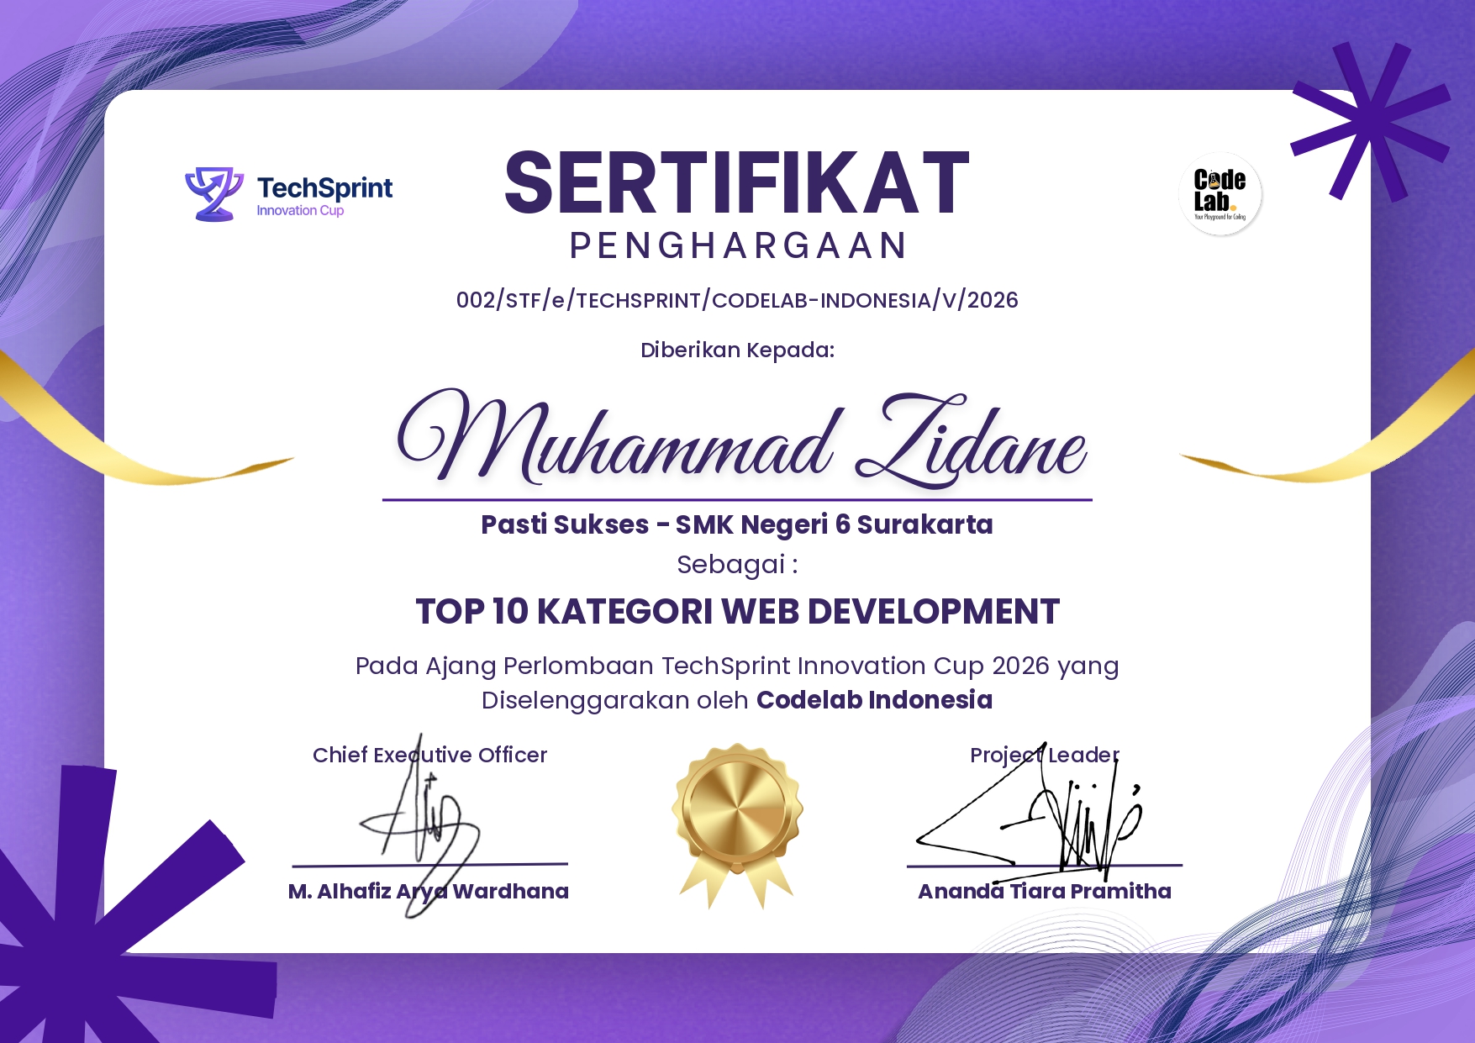The height and width of the screenshot is (1043, 1475).
Task: Click the line "Pada Ajang Perlombaan TechSprint..."
Action: 737,666
